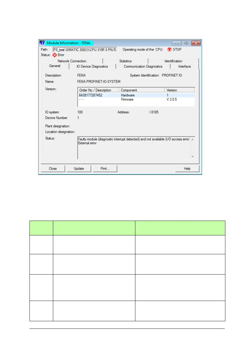Click the Hardware component cell
Screen dimensions: 243x345
[128, 95]
